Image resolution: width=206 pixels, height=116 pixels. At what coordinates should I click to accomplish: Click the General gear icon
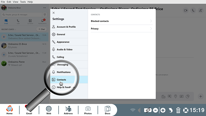point(54,34)
